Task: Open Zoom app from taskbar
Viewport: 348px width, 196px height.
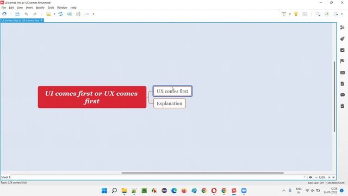Action: click(x=244, y=191)
